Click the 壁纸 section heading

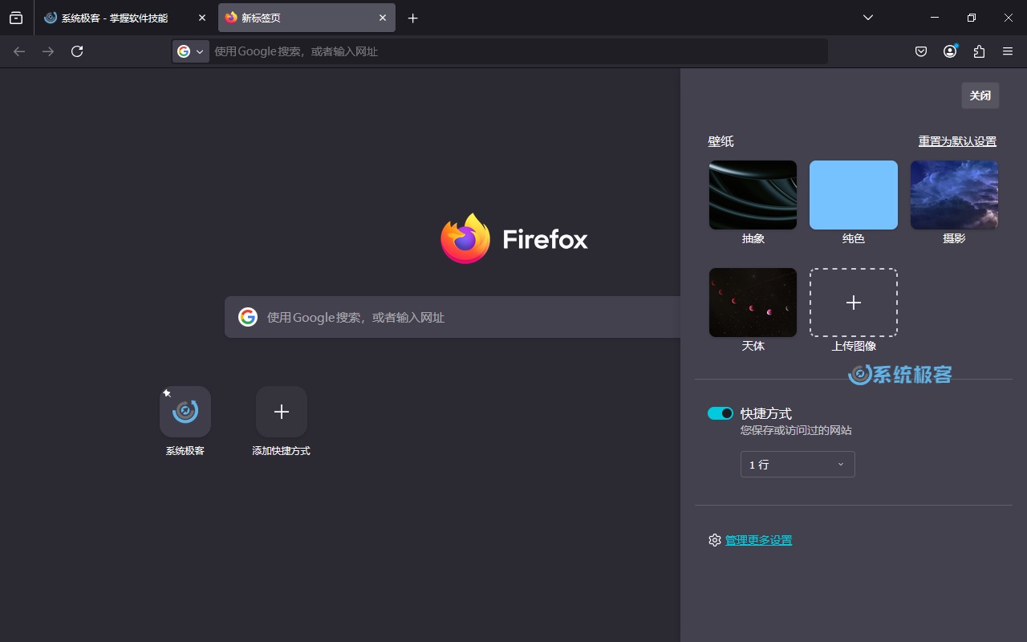pos(721,141)
